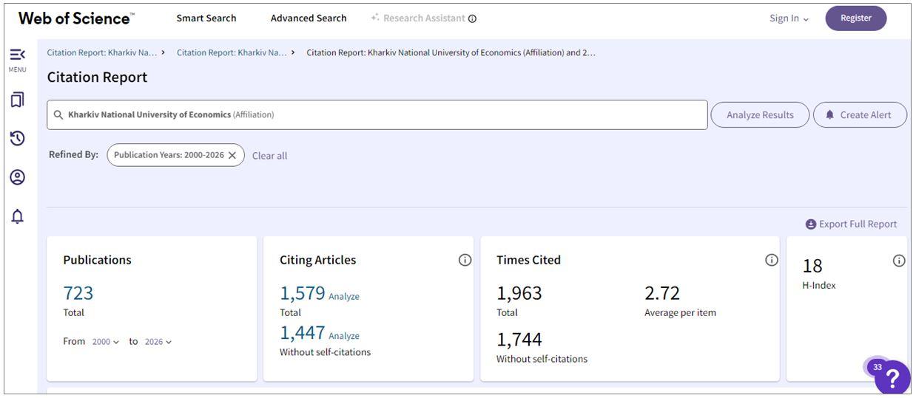Image resolution: width=916 pixels, height=398 pixels.
Task: Click the Citing Articles info icon
Action: point(465,260)
